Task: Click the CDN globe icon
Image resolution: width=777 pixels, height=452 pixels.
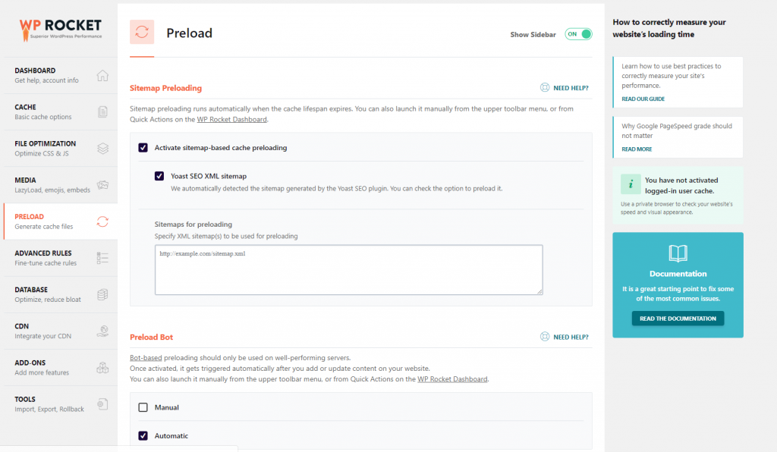Action: click(x=102, y=331)
